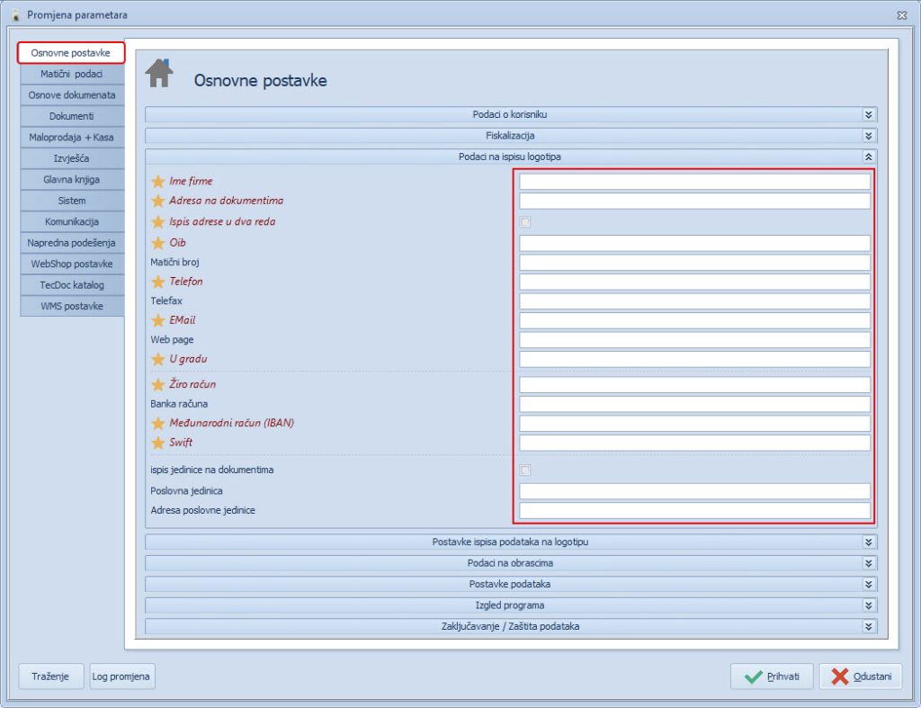921x708 pixels.
Task: Click the home icon beside Osnovne postavke
Action: (159, 74)
